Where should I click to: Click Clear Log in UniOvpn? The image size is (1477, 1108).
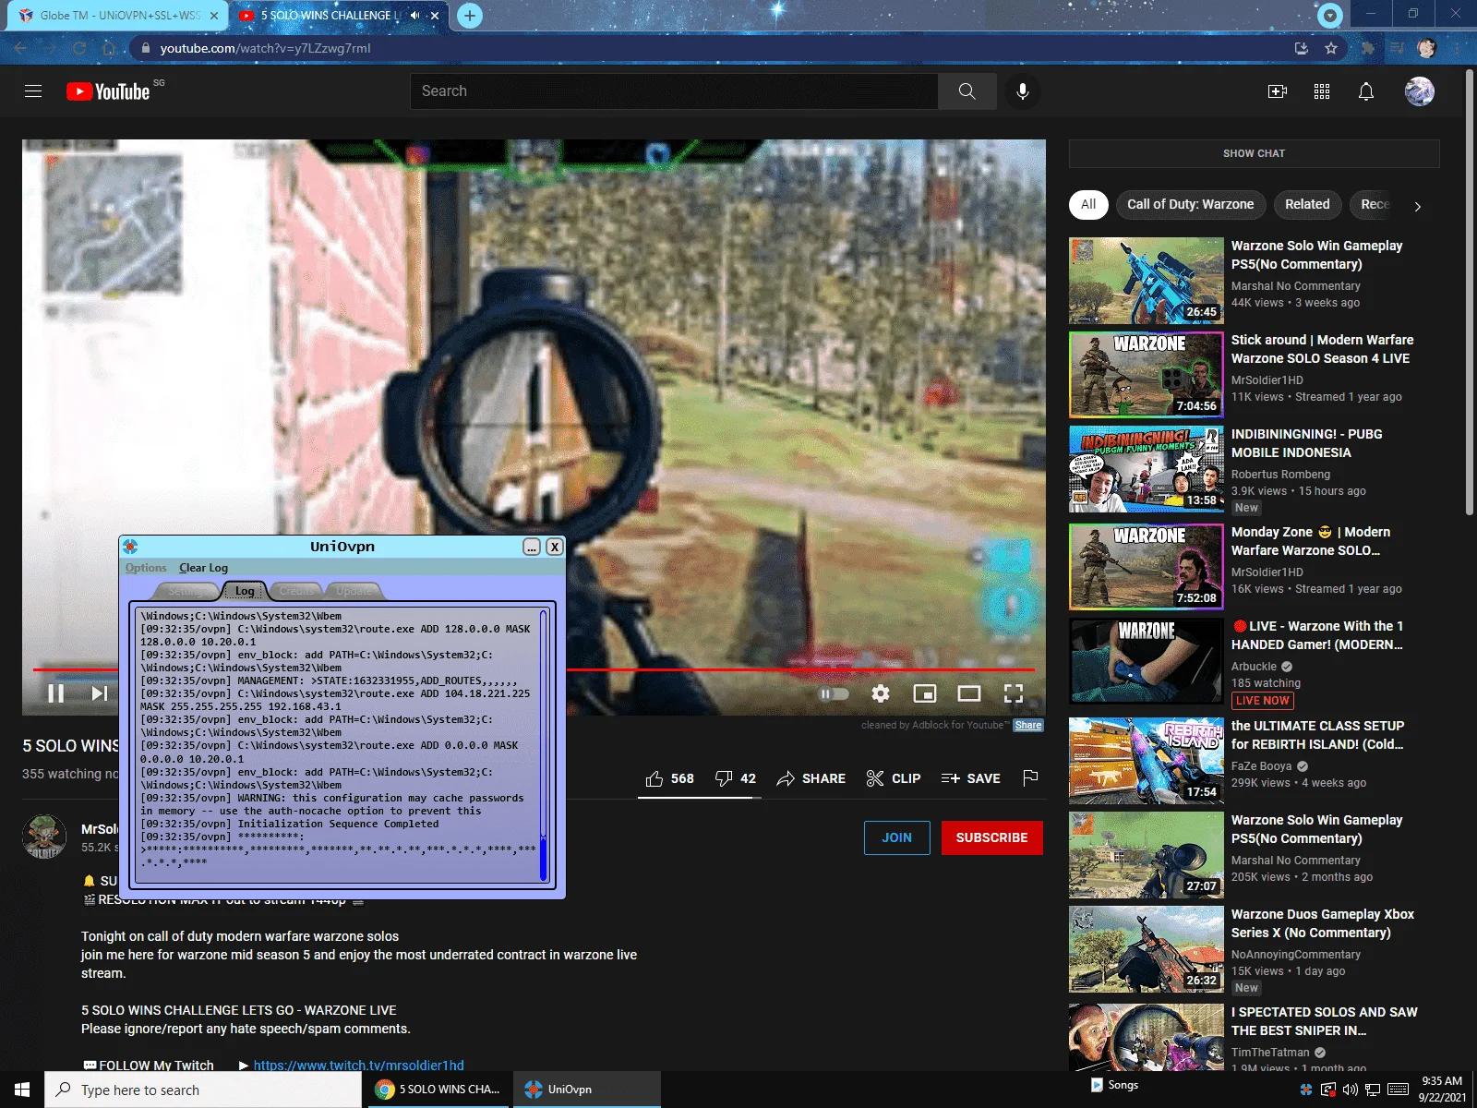pyautogui.click(x=203, y=568)
